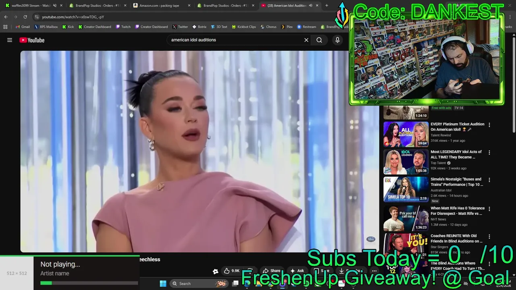Open the Botrix bookmark
Image resolution: width=516 pixels, height=290 pixels.
pos(200,27)
